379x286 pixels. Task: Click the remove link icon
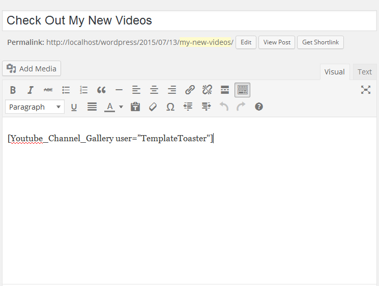(207, 90)
